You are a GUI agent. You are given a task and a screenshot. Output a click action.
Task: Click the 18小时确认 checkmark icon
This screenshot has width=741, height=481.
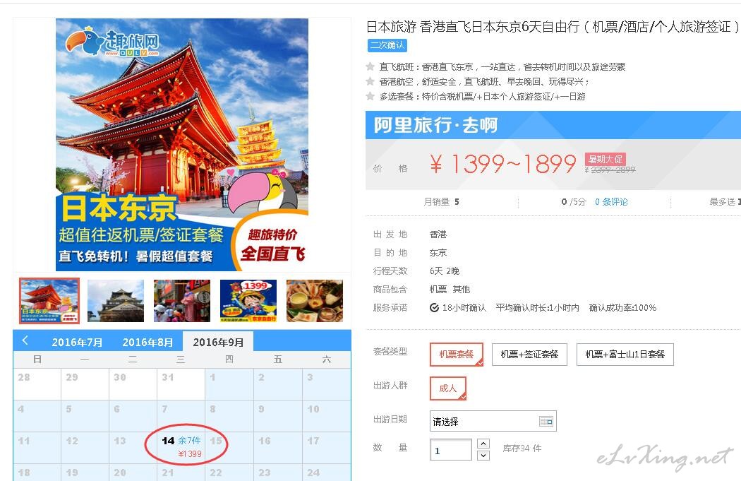point(434,308)
